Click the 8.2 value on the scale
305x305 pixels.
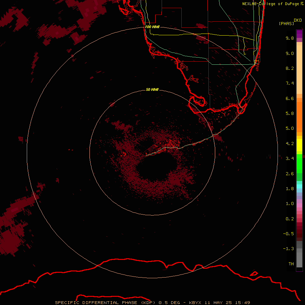[290, 68]
